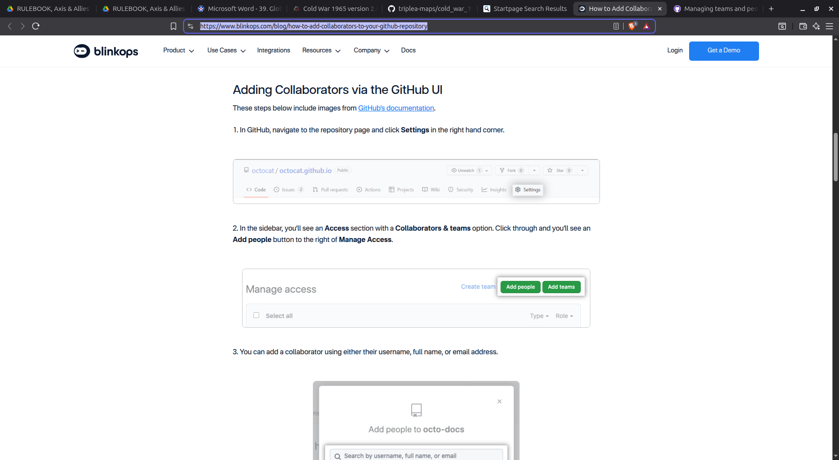Click the URL address bar field
Image resolution: width=839 pixels, height=460 pixels.
tap(393, 26)
